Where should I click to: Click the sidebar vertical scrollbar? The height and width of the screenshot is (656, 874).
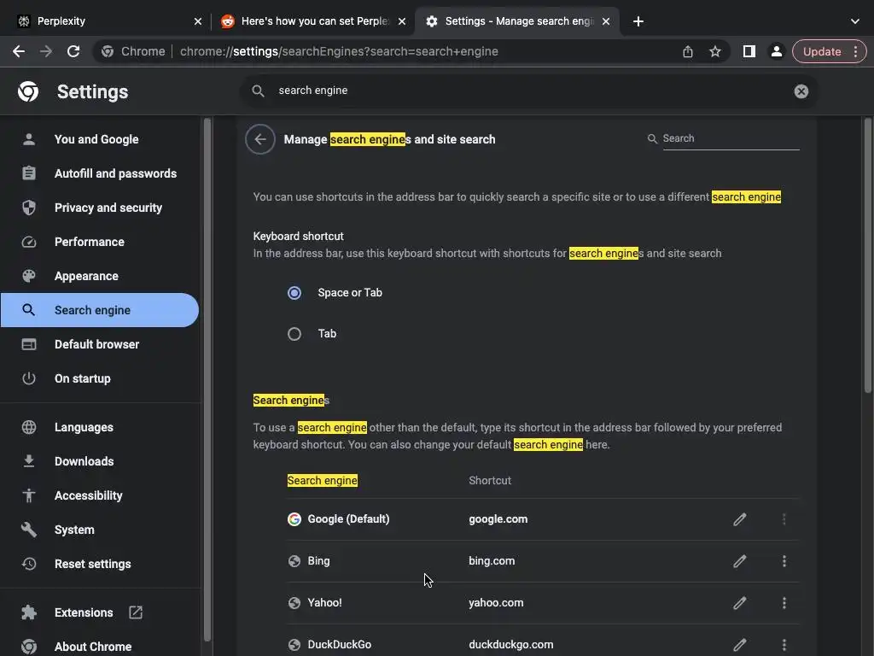(207, 379)
